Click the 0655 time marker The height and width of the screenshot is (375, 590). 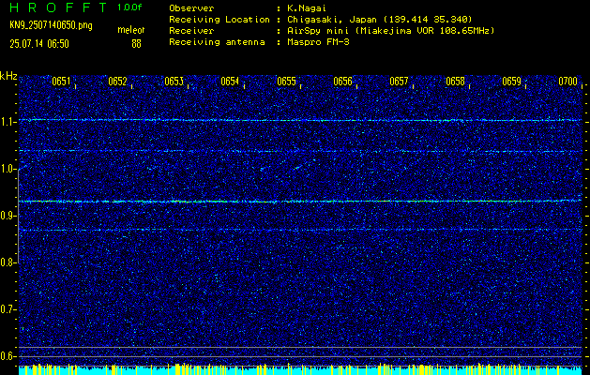coord(286,82)
